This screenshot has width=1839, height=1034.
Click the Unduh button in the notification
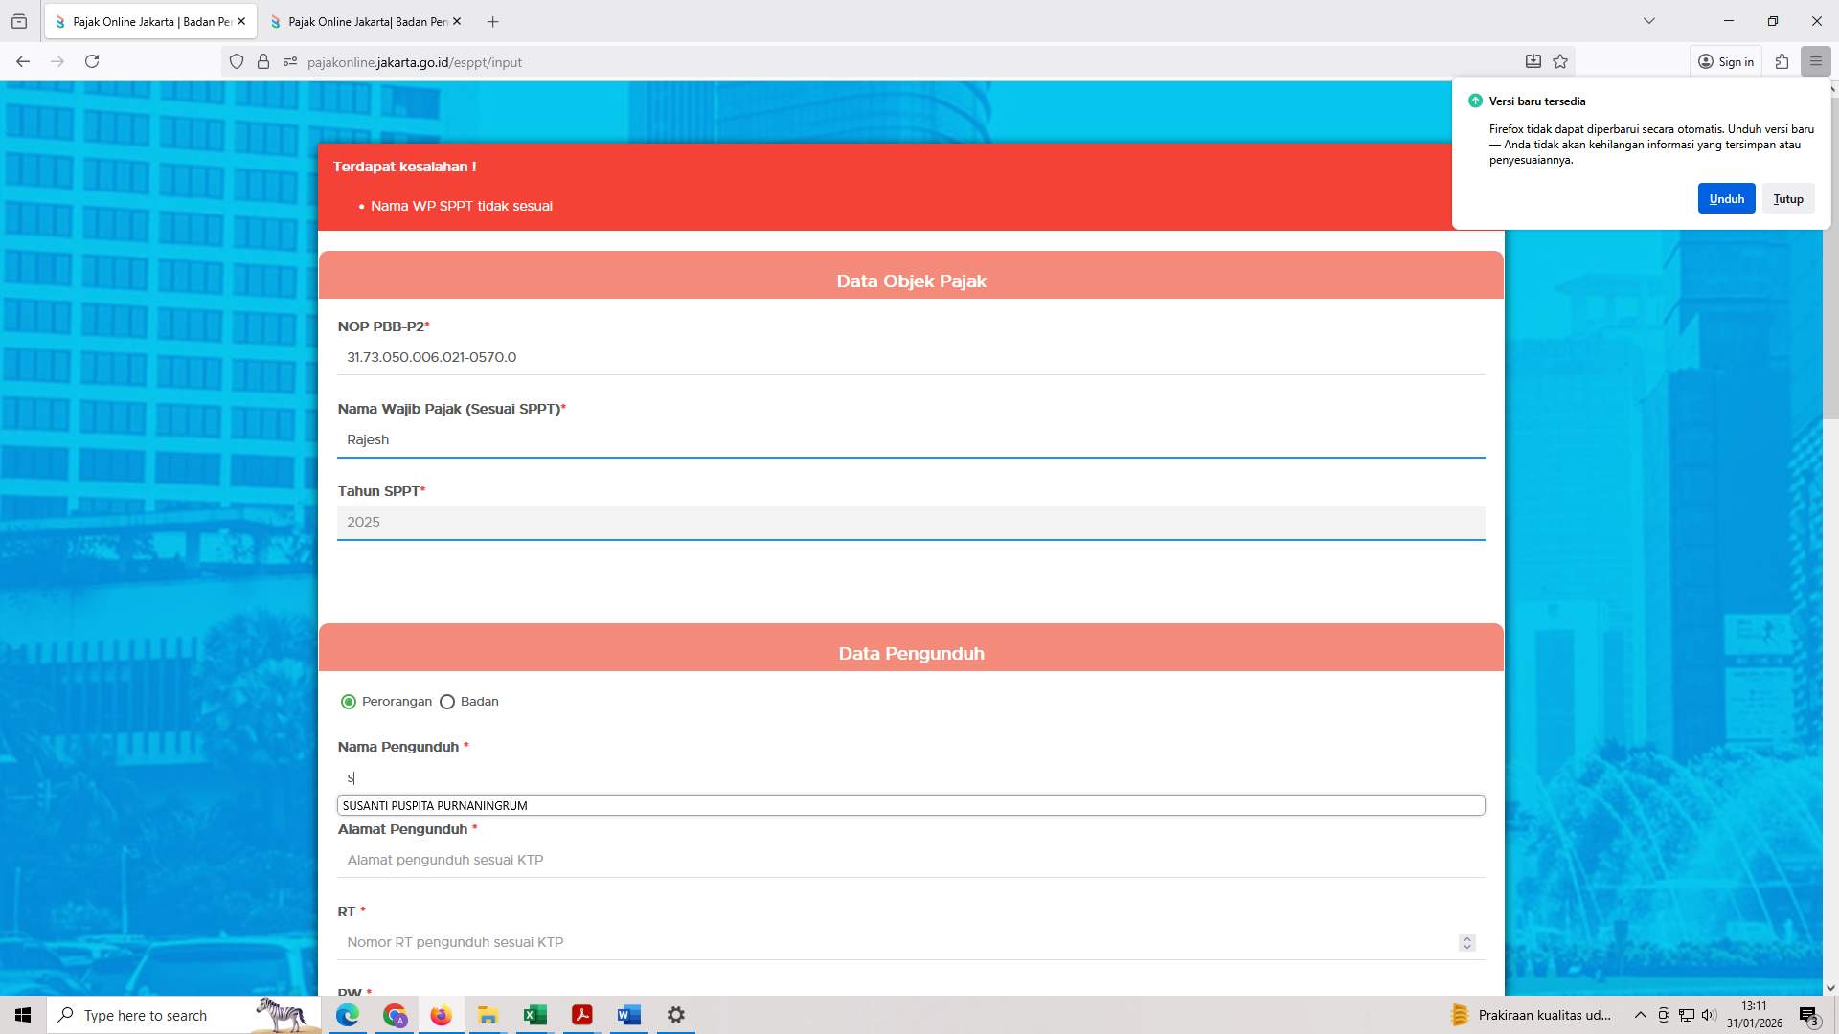1726,198
